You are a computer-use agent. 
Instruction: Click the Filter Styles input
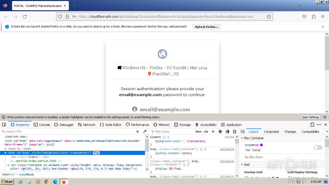click(172, 132)
